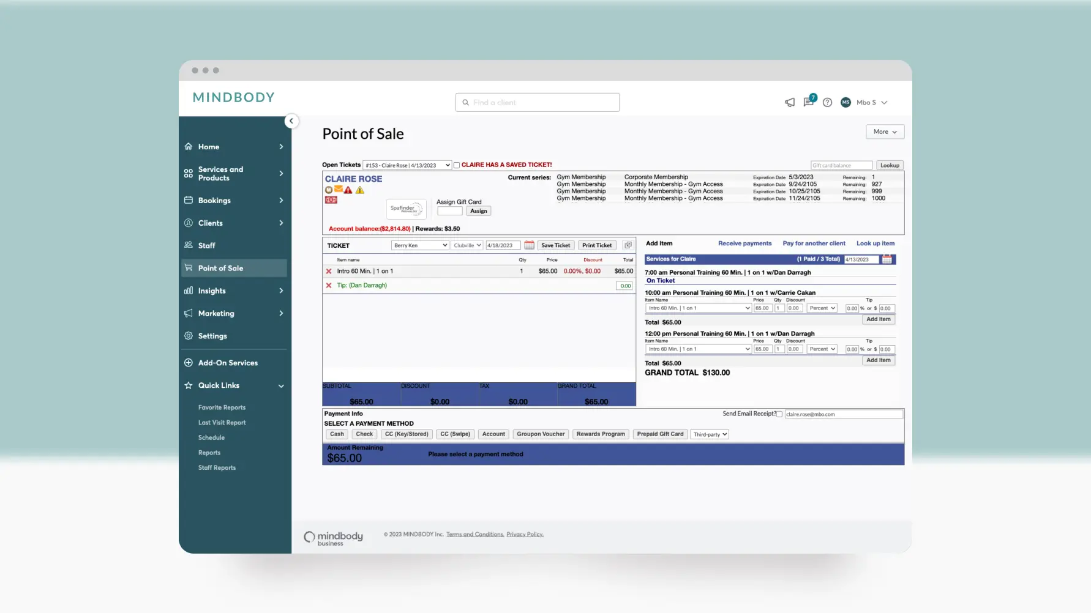The height and width of the screenshot is (613, 1091).
Task: Click the email receipt address field
Action: click(x=844, y=414)
